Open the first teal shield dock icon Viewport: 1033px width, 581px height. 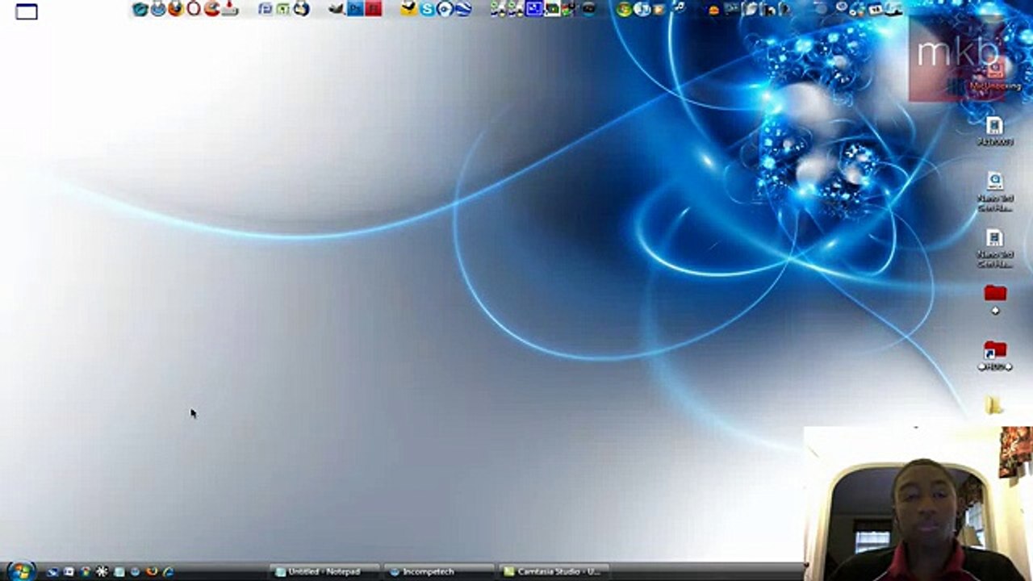click(x=140, y=9)
